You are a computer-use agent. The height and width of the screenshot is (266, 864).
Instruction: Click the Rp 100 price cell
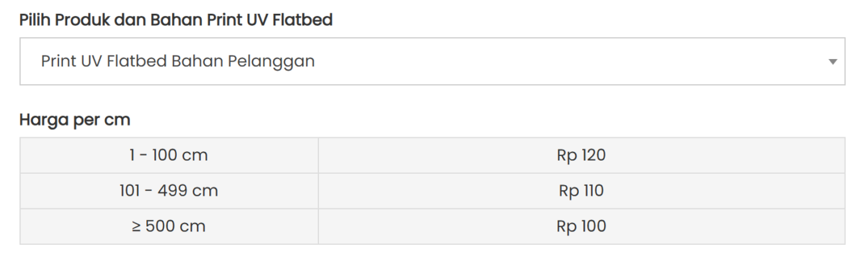(x=582, y=226)
